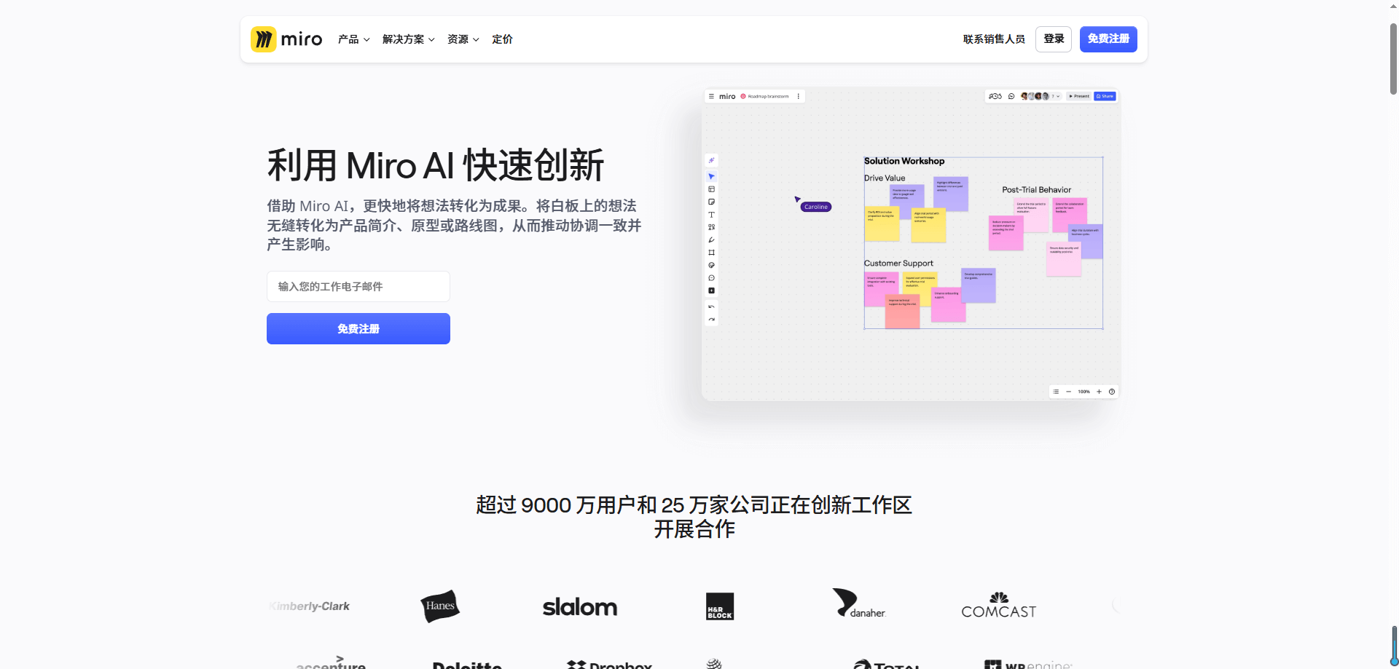Screen dimensions: 1399x669
Task: Click the zoom out minus icon
Action: pyautogui.click(x=1069, y=392)
